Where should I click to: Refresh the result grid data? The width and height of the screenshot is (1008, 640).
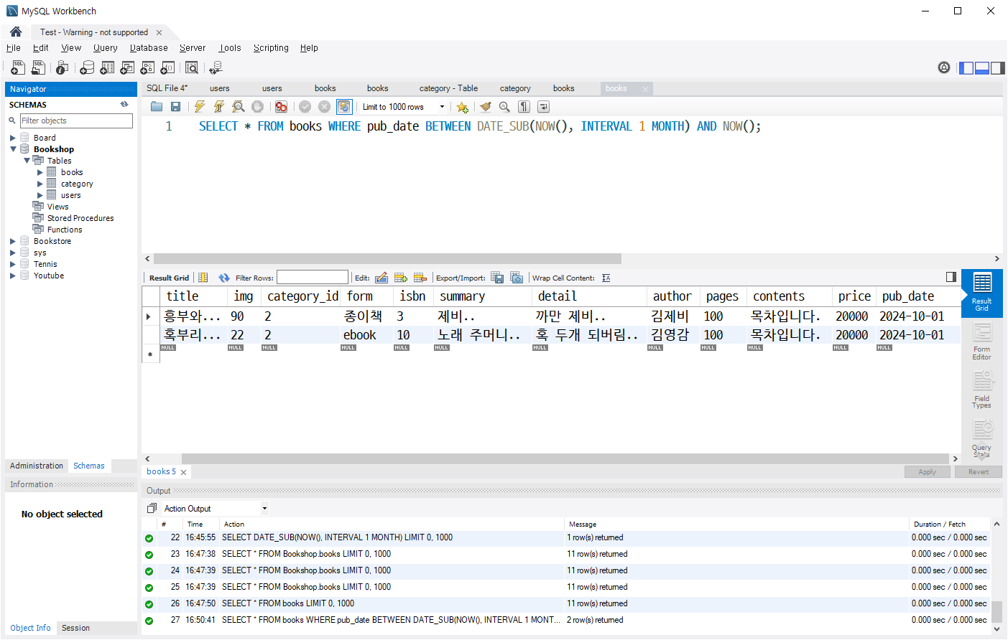pos(224,278)
